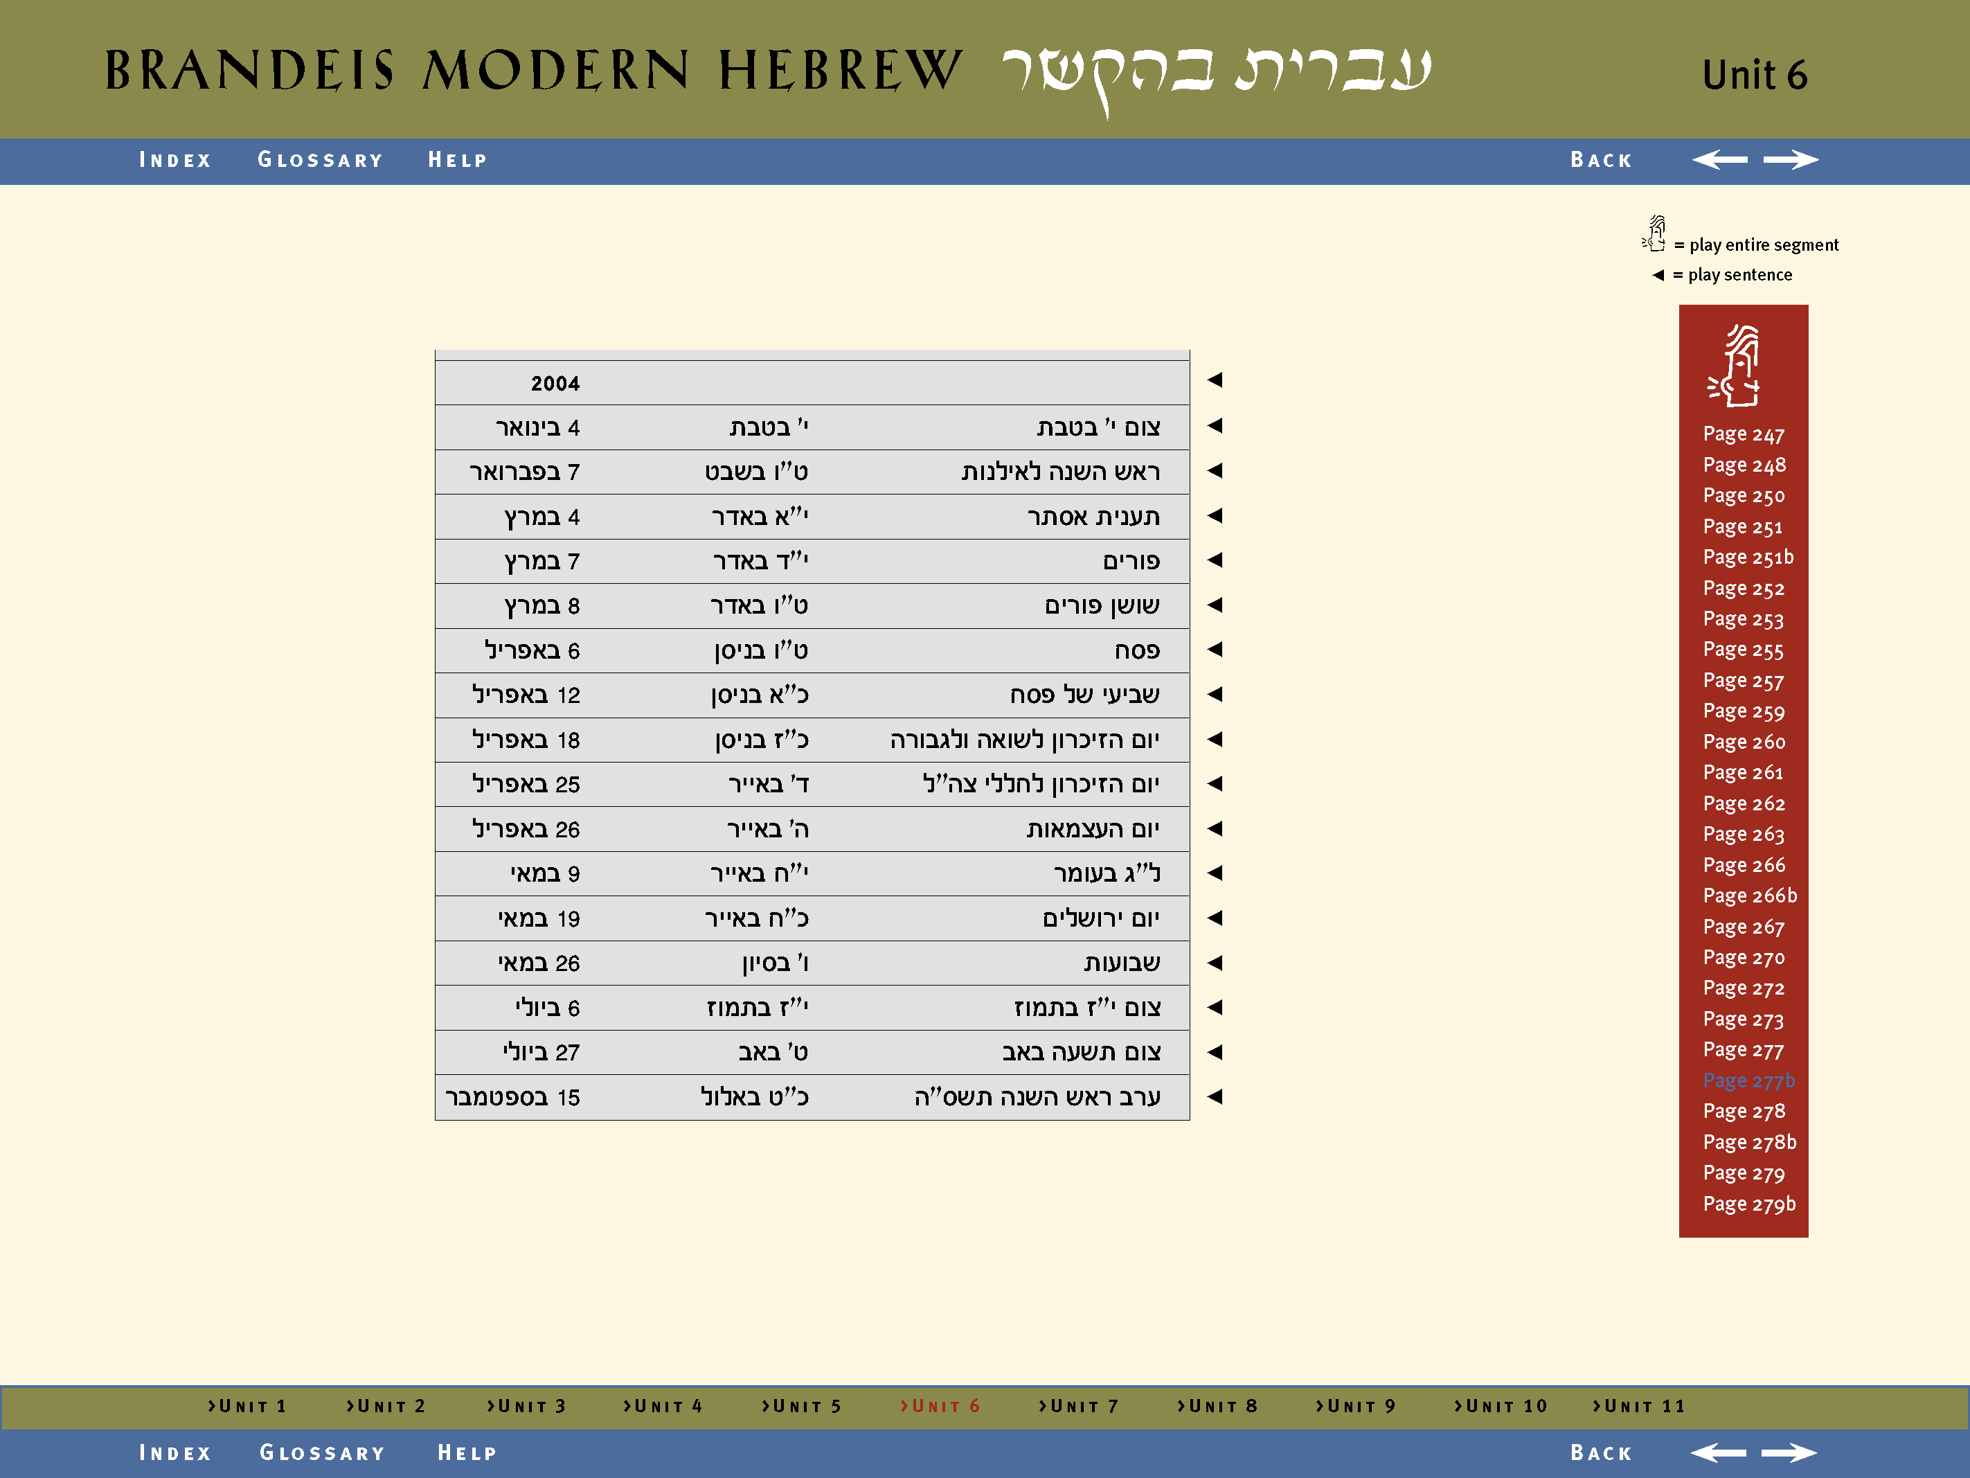Play sentence for ערב ראש השנה row
The width and height of the screenshot is (1970, 1478).
pos(1215,1096)
